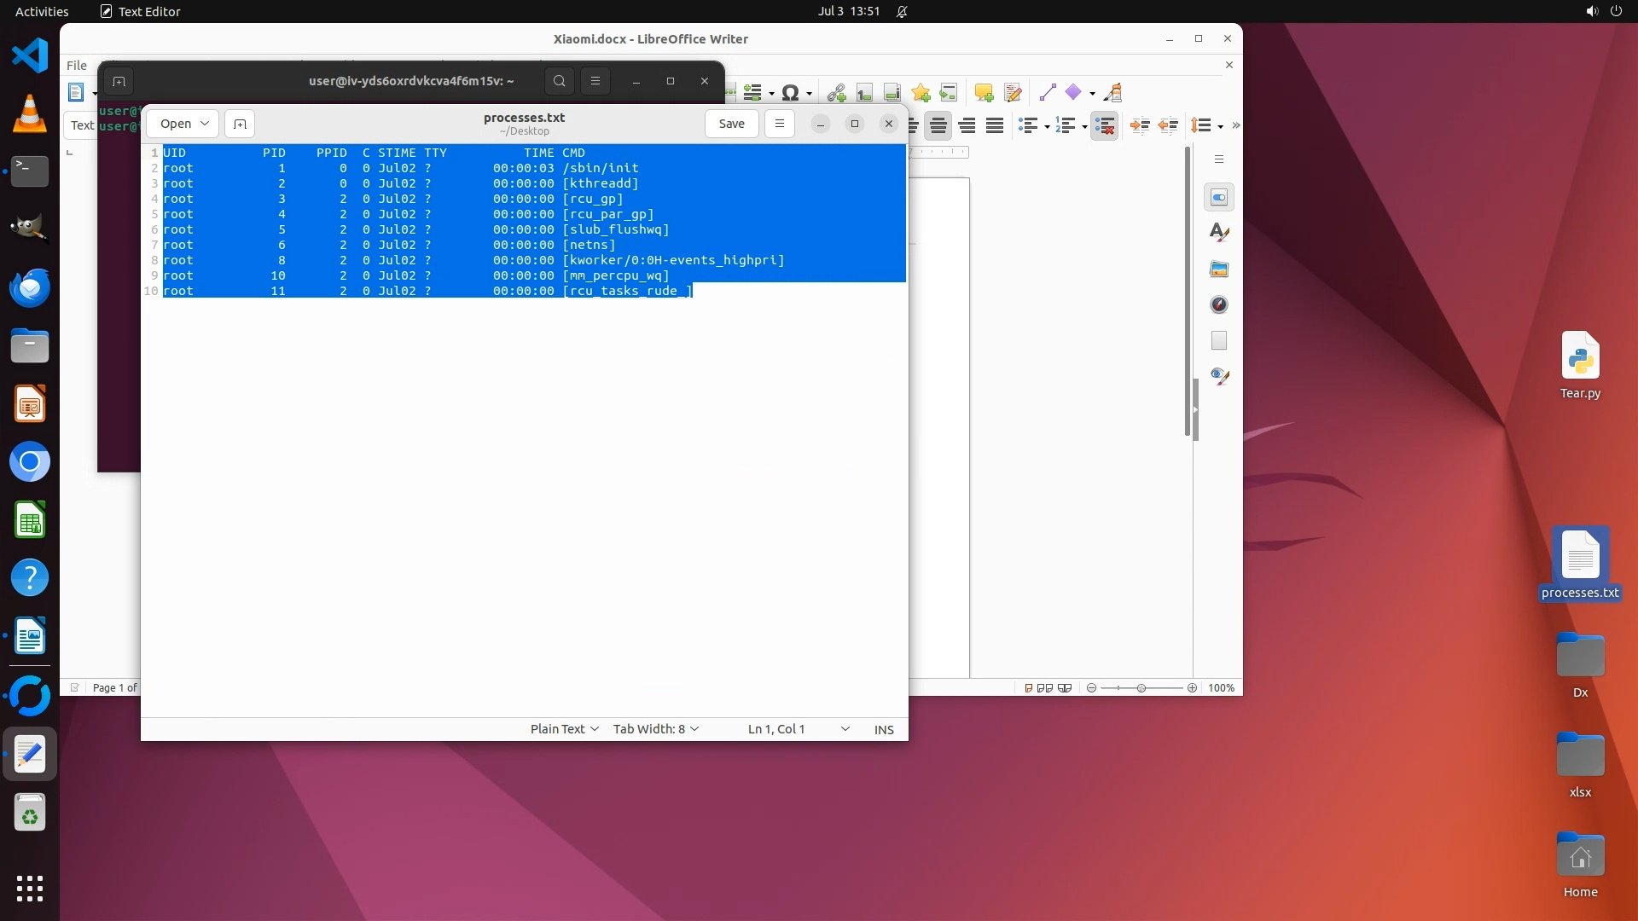Click the Save button

(x=731, y=124)
